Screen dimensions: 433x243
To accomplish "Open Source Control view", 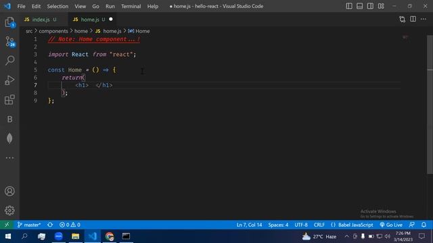I will [x=9, y=42].
